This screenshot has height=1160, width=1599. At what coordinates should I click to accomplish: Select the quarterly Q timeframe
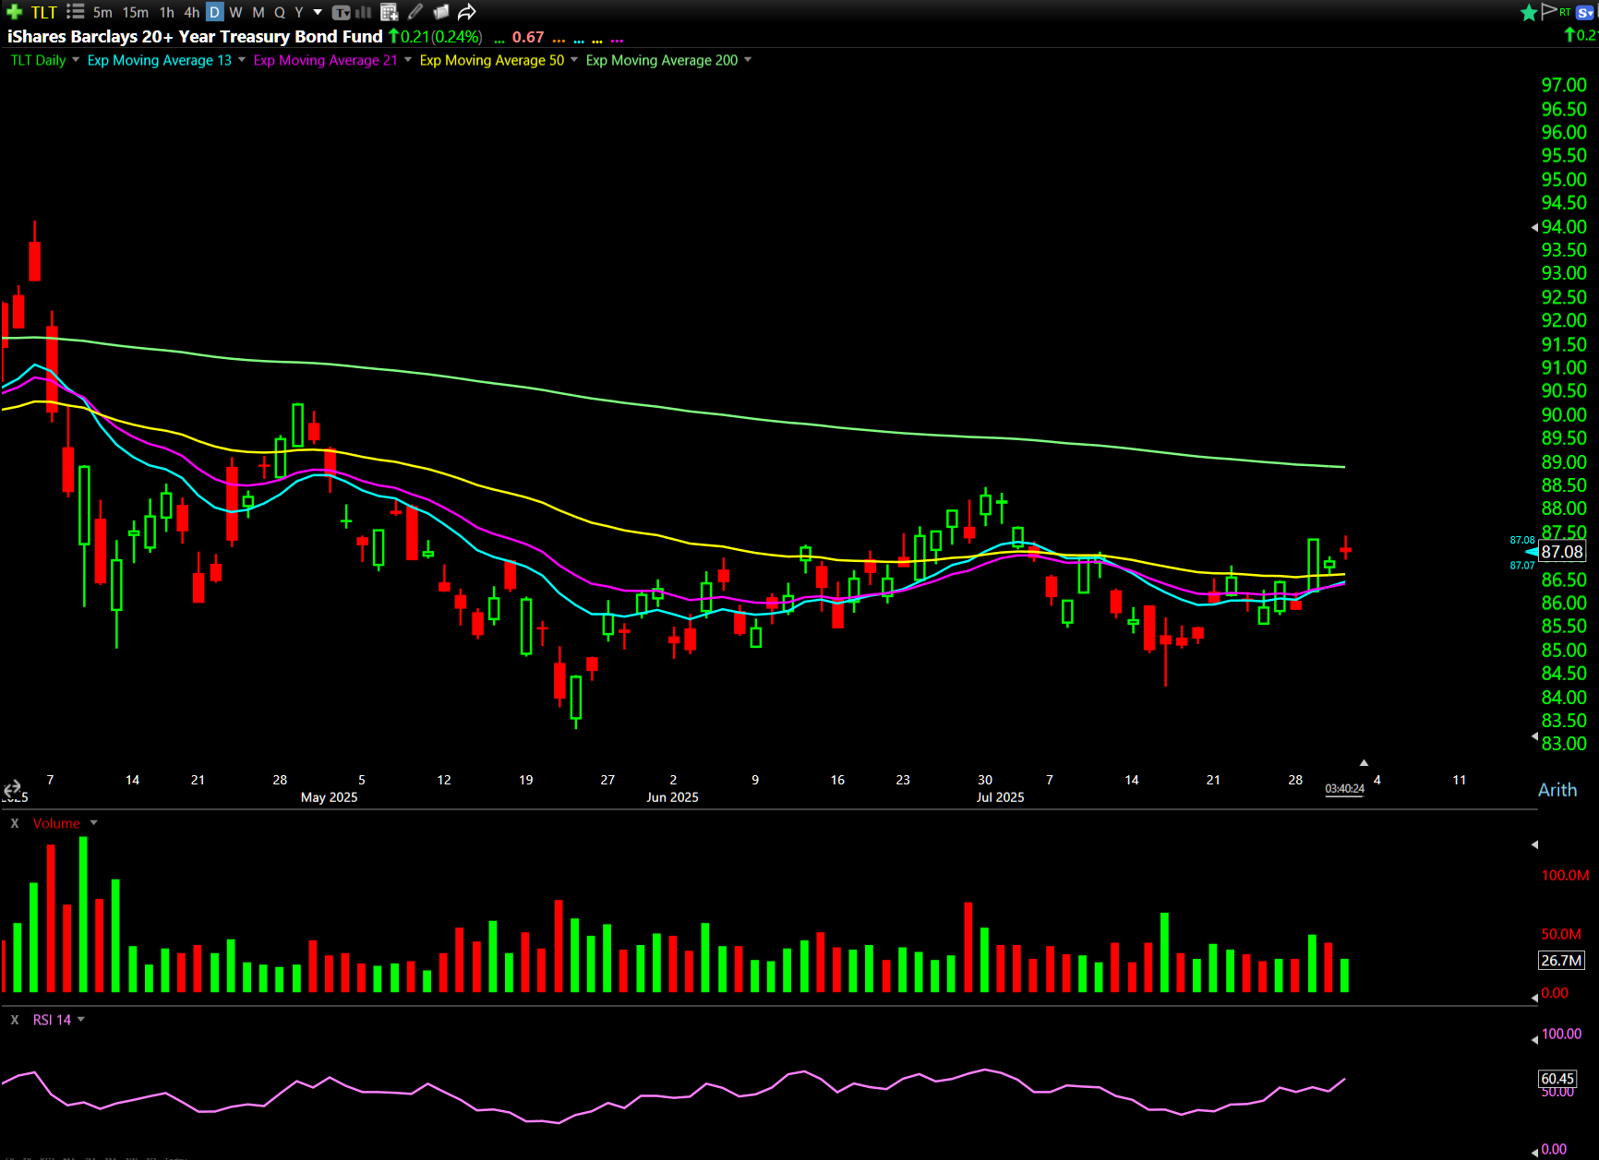pyautogui.click(x=280, y=12)
